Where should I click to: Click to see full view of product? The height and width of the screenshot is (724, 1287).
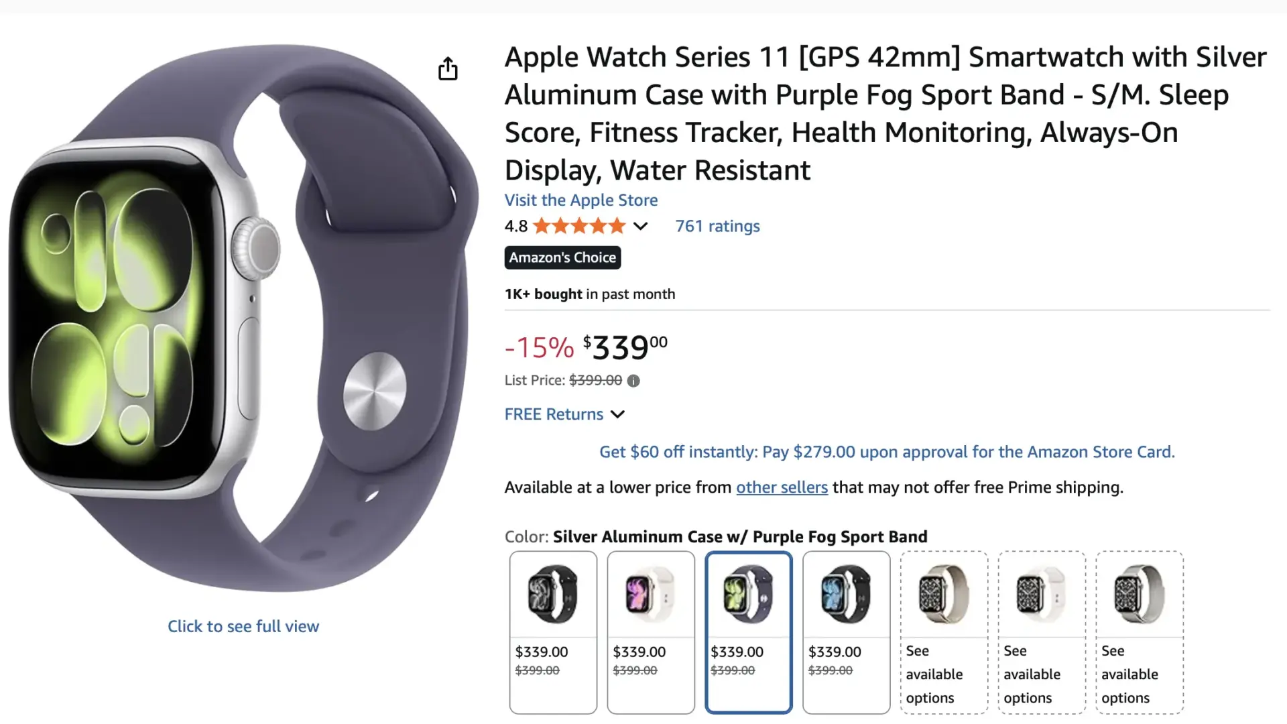243,626
